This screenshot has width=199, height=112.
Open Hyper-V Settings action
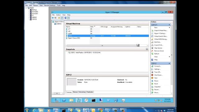[x=160, y=33]
